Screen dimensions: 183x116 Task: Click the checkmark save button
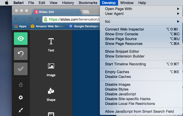coord(21,69)
